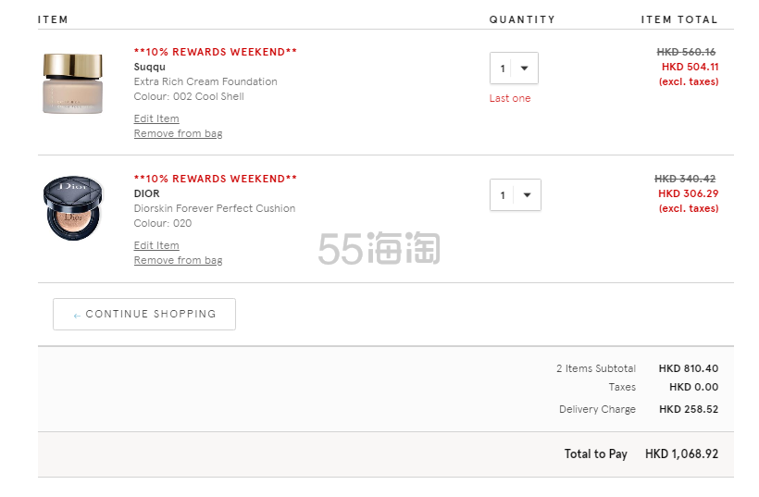Open Dior cushion product thumbnail
This screenshot has width=759, height=497.
tap(73, 208)
